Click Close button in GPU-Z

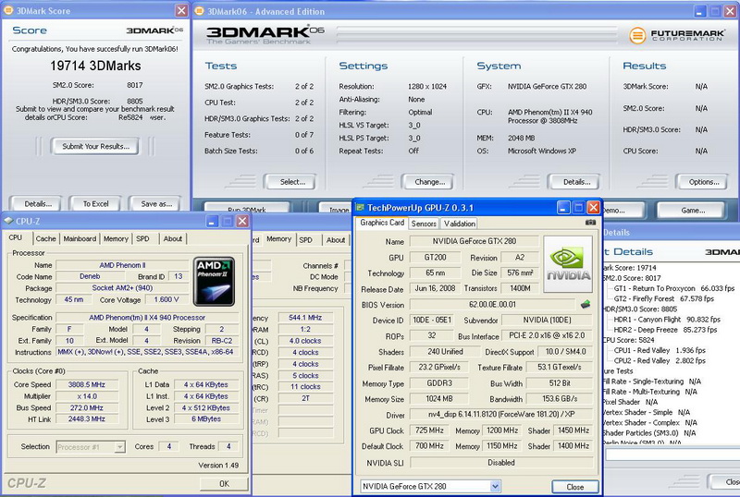tap(574, 487)
